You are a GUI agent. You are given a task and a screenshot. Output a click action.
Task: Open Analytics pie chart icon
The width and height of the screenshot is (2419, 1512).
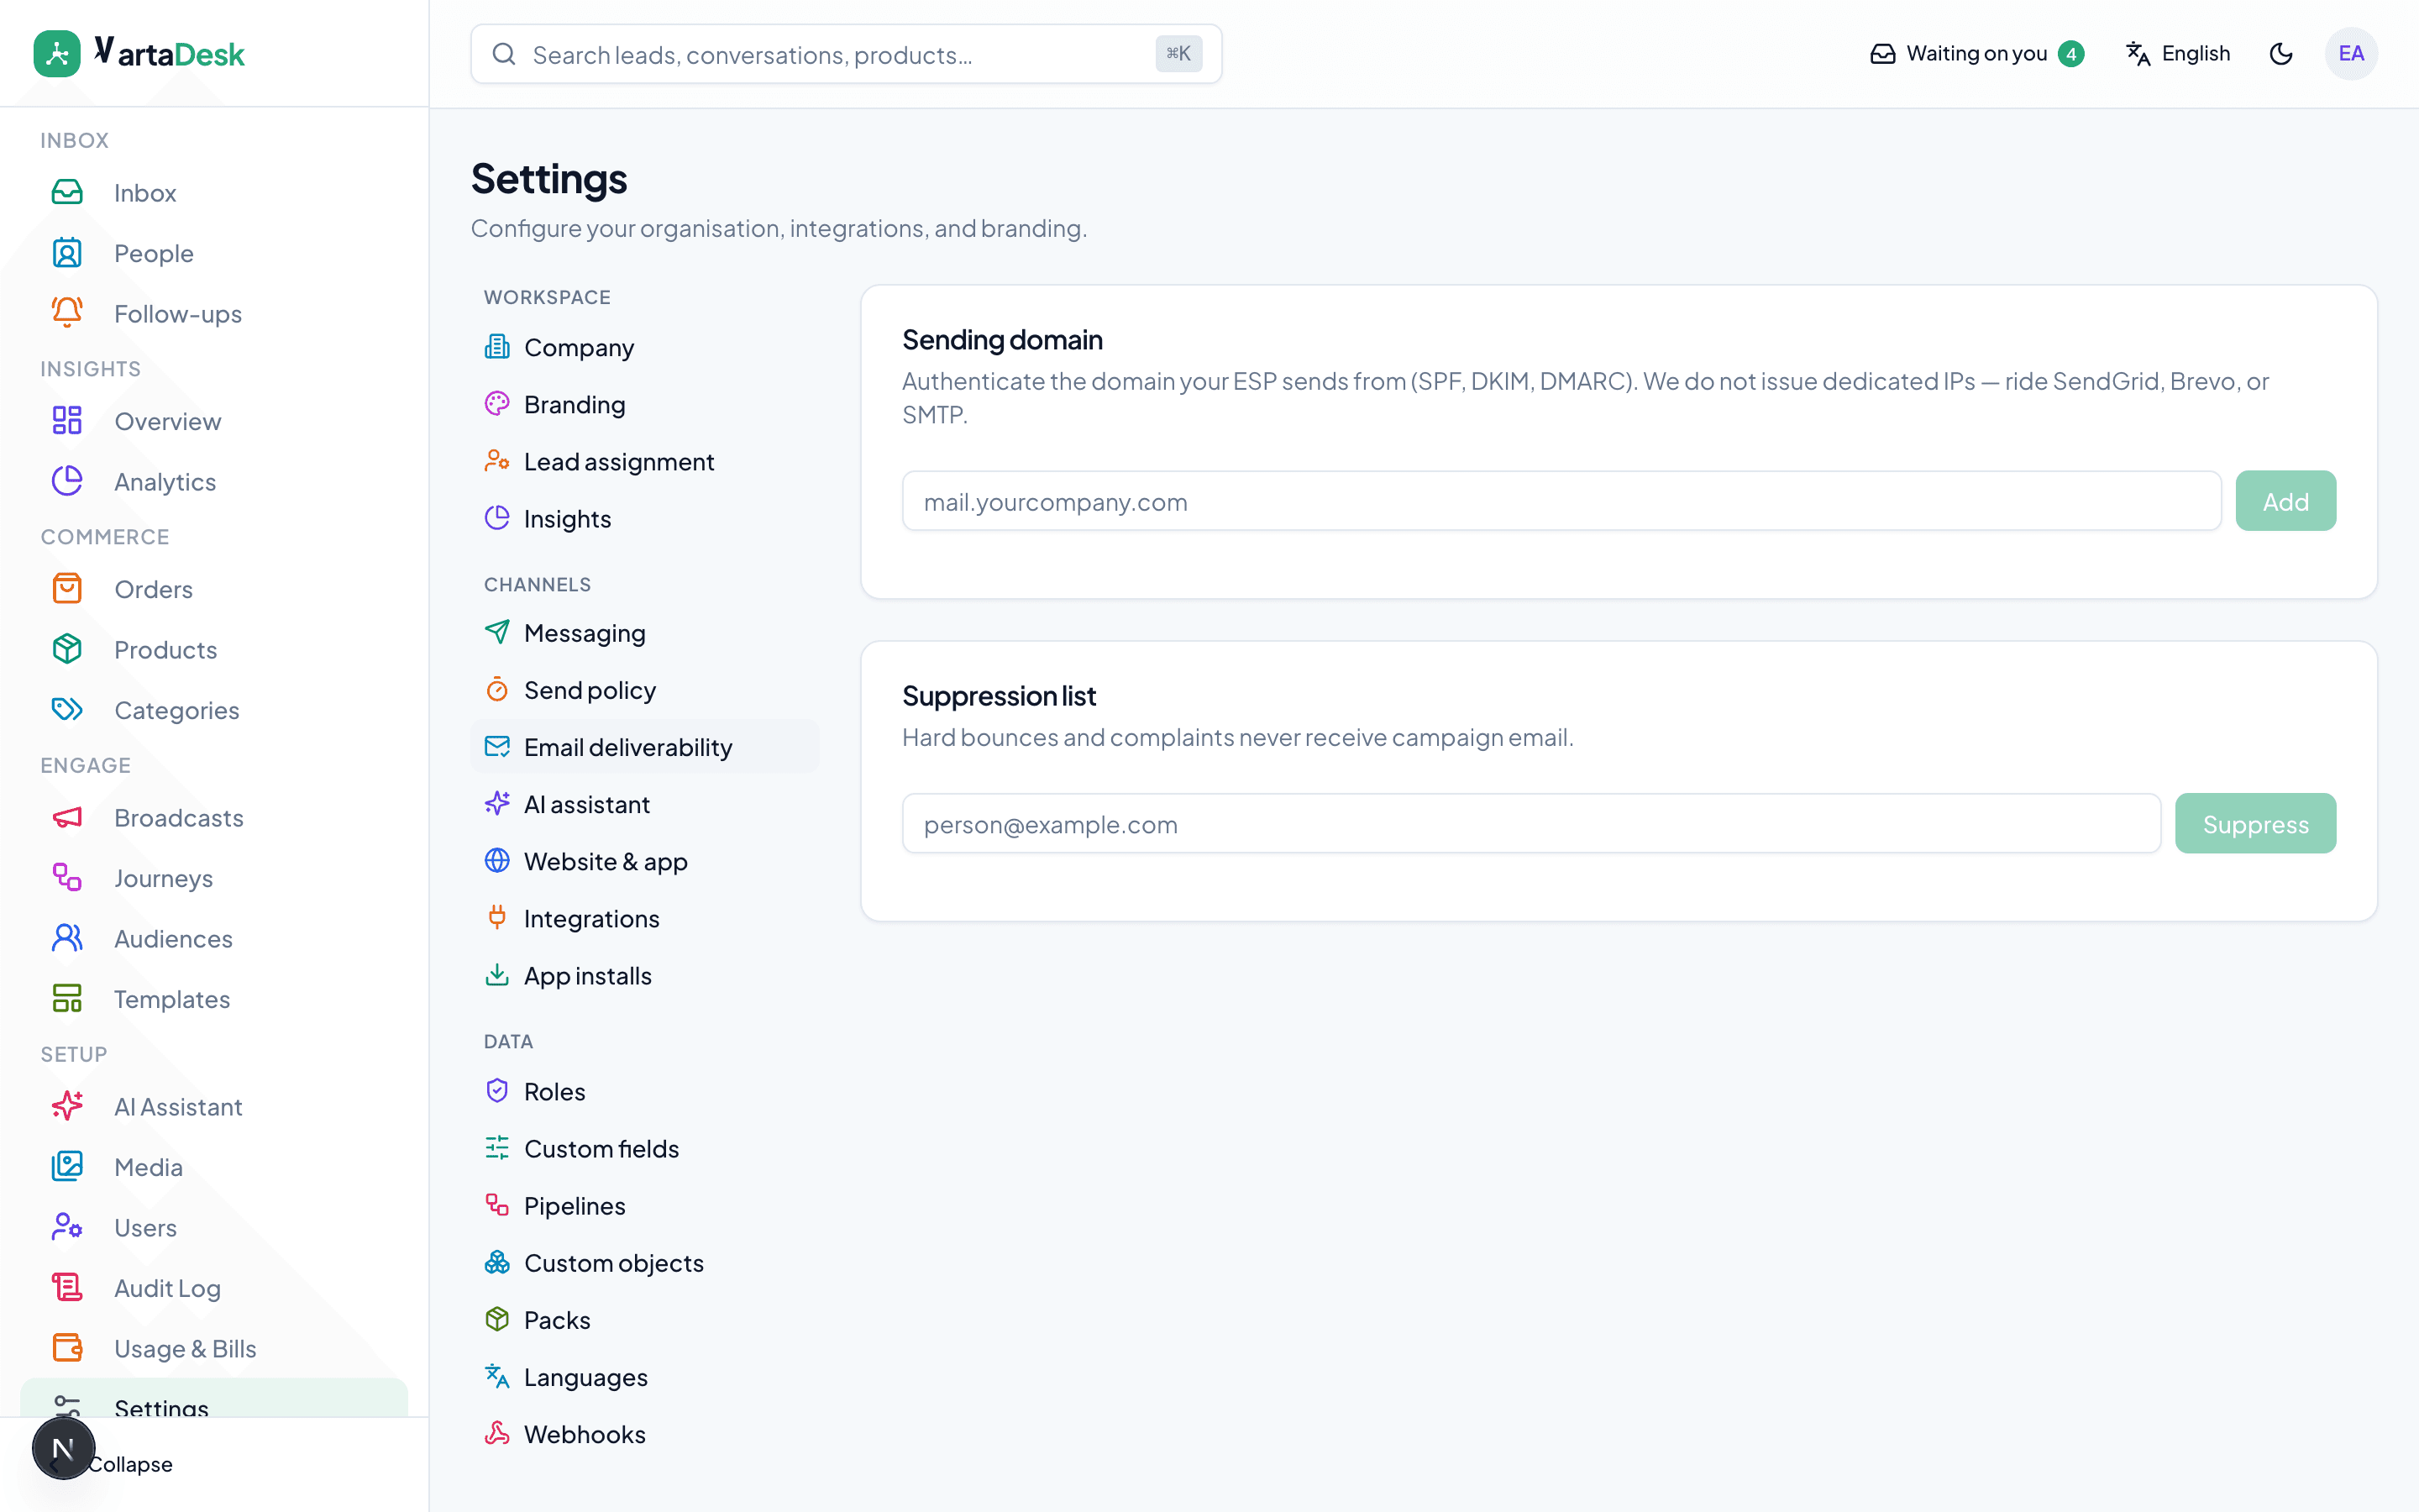(x=67, y=482)
